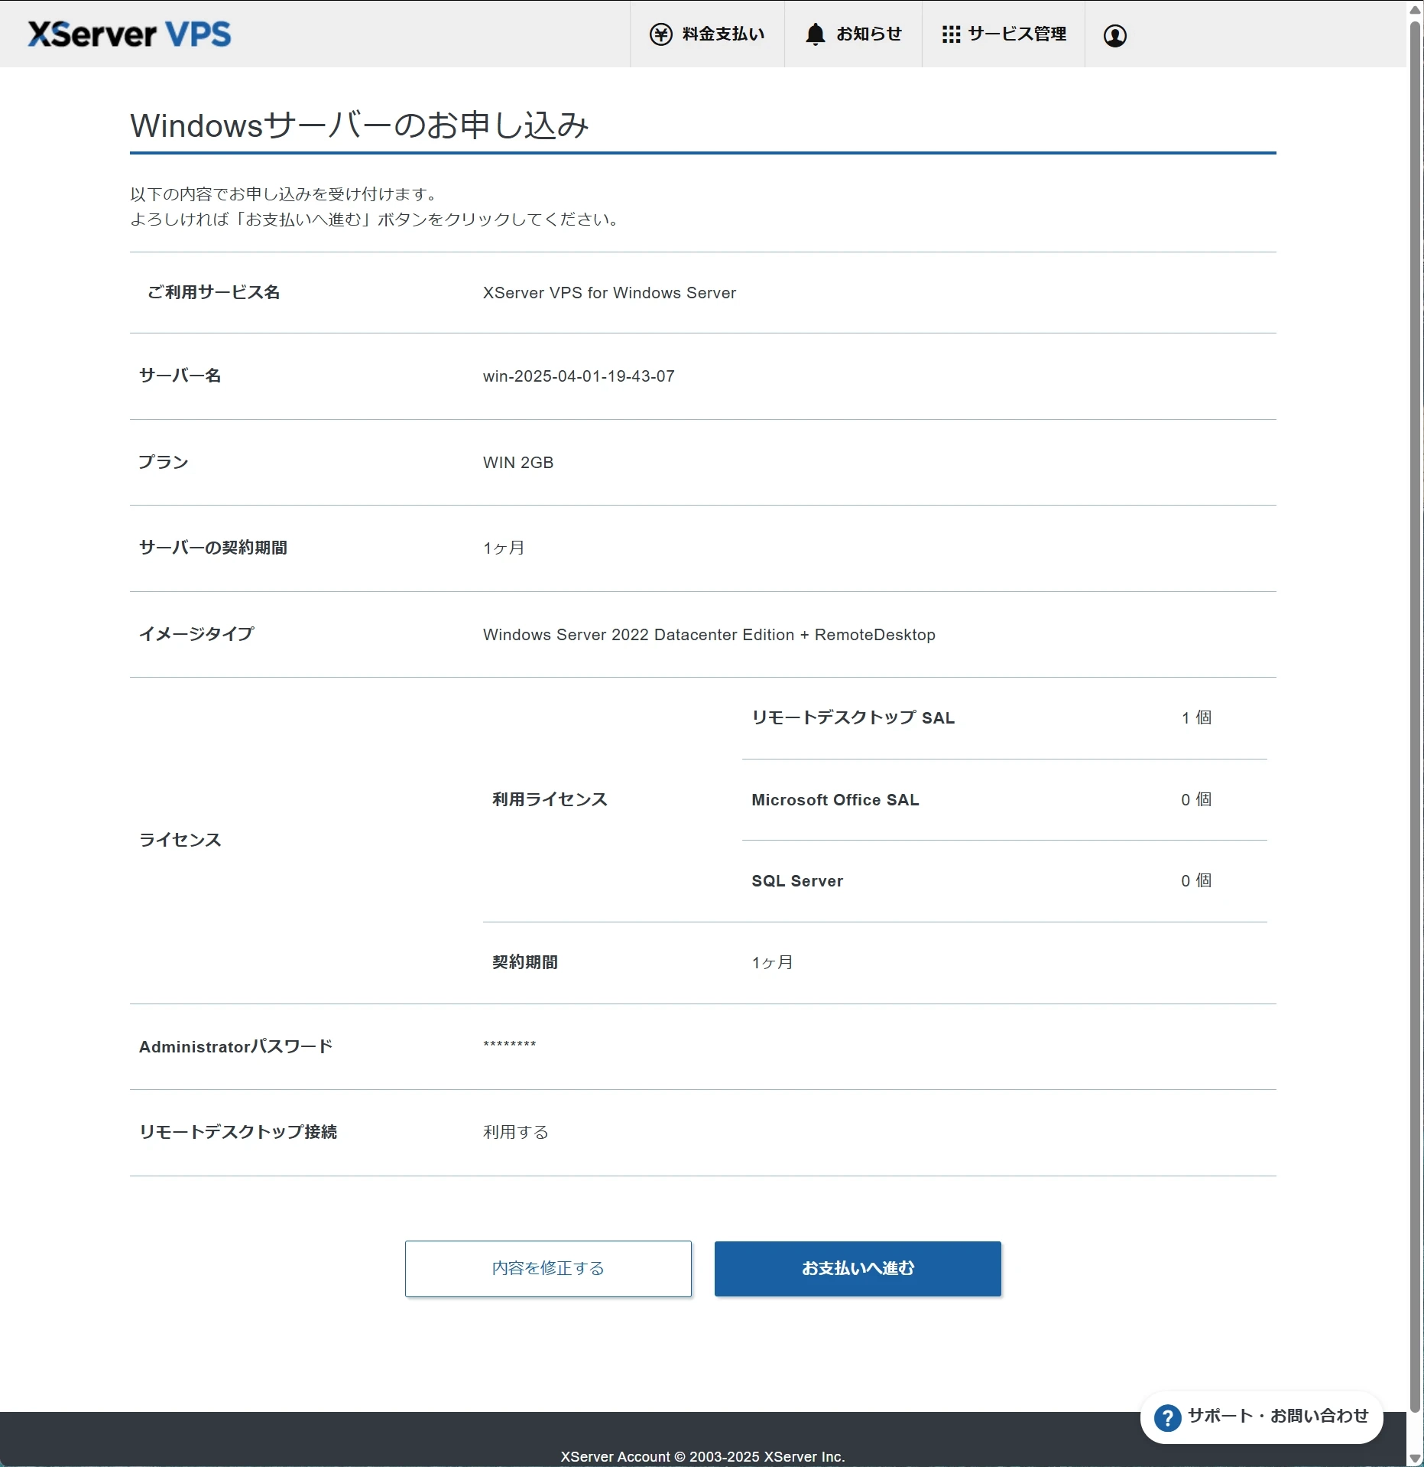Click the Windowsサーバーのお申し込み heading
Viewport: 1424px width, 1467px height.
coord(359,125)
